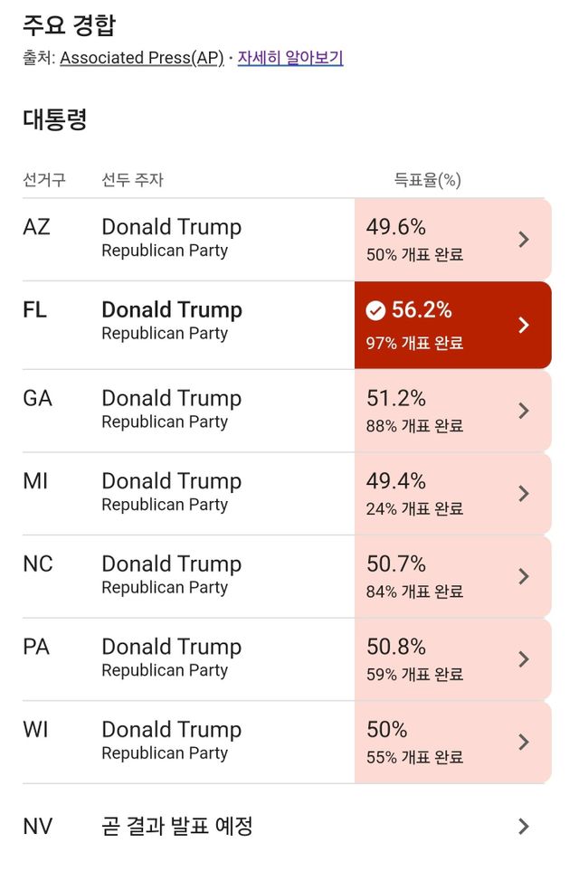Click the PA row chevron icon
The image size is (579, 871).
pos(523,659)
